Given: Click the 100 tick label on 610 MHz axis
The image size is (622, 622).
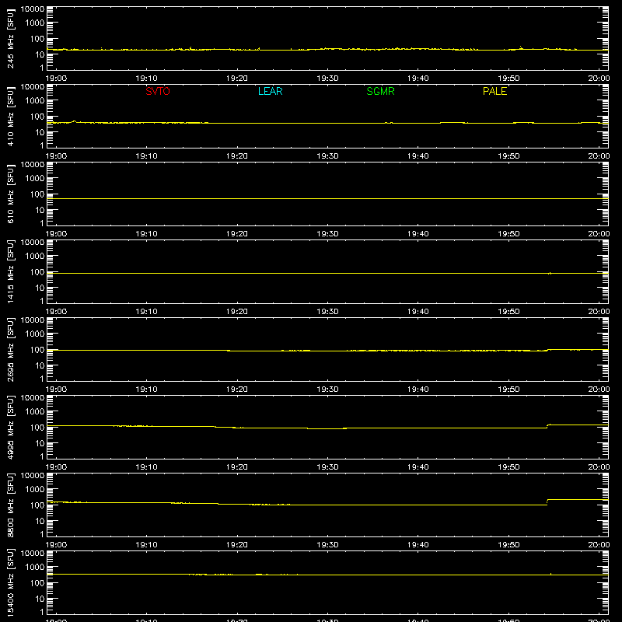Looking at the screenshot, I should tap(37, 194).
